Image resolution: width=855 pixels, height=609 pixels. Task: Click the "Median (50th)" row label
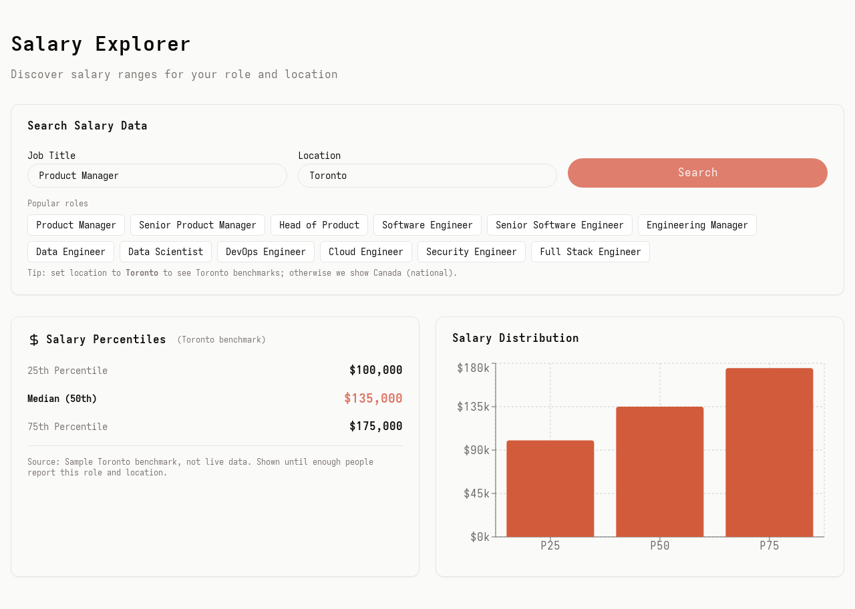pos(62,399)
